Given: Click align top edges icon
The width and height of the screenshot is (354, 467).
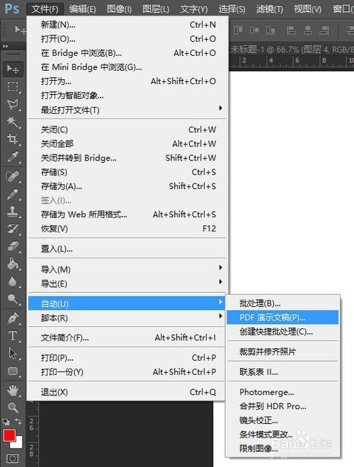Looking at the screenshot, I should 238,30.
